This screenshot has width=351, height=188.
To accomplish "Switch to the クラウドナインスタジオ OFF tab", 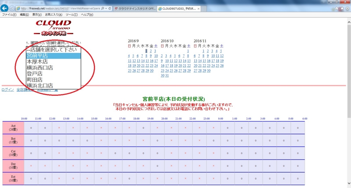I will (x=135, y=9).
